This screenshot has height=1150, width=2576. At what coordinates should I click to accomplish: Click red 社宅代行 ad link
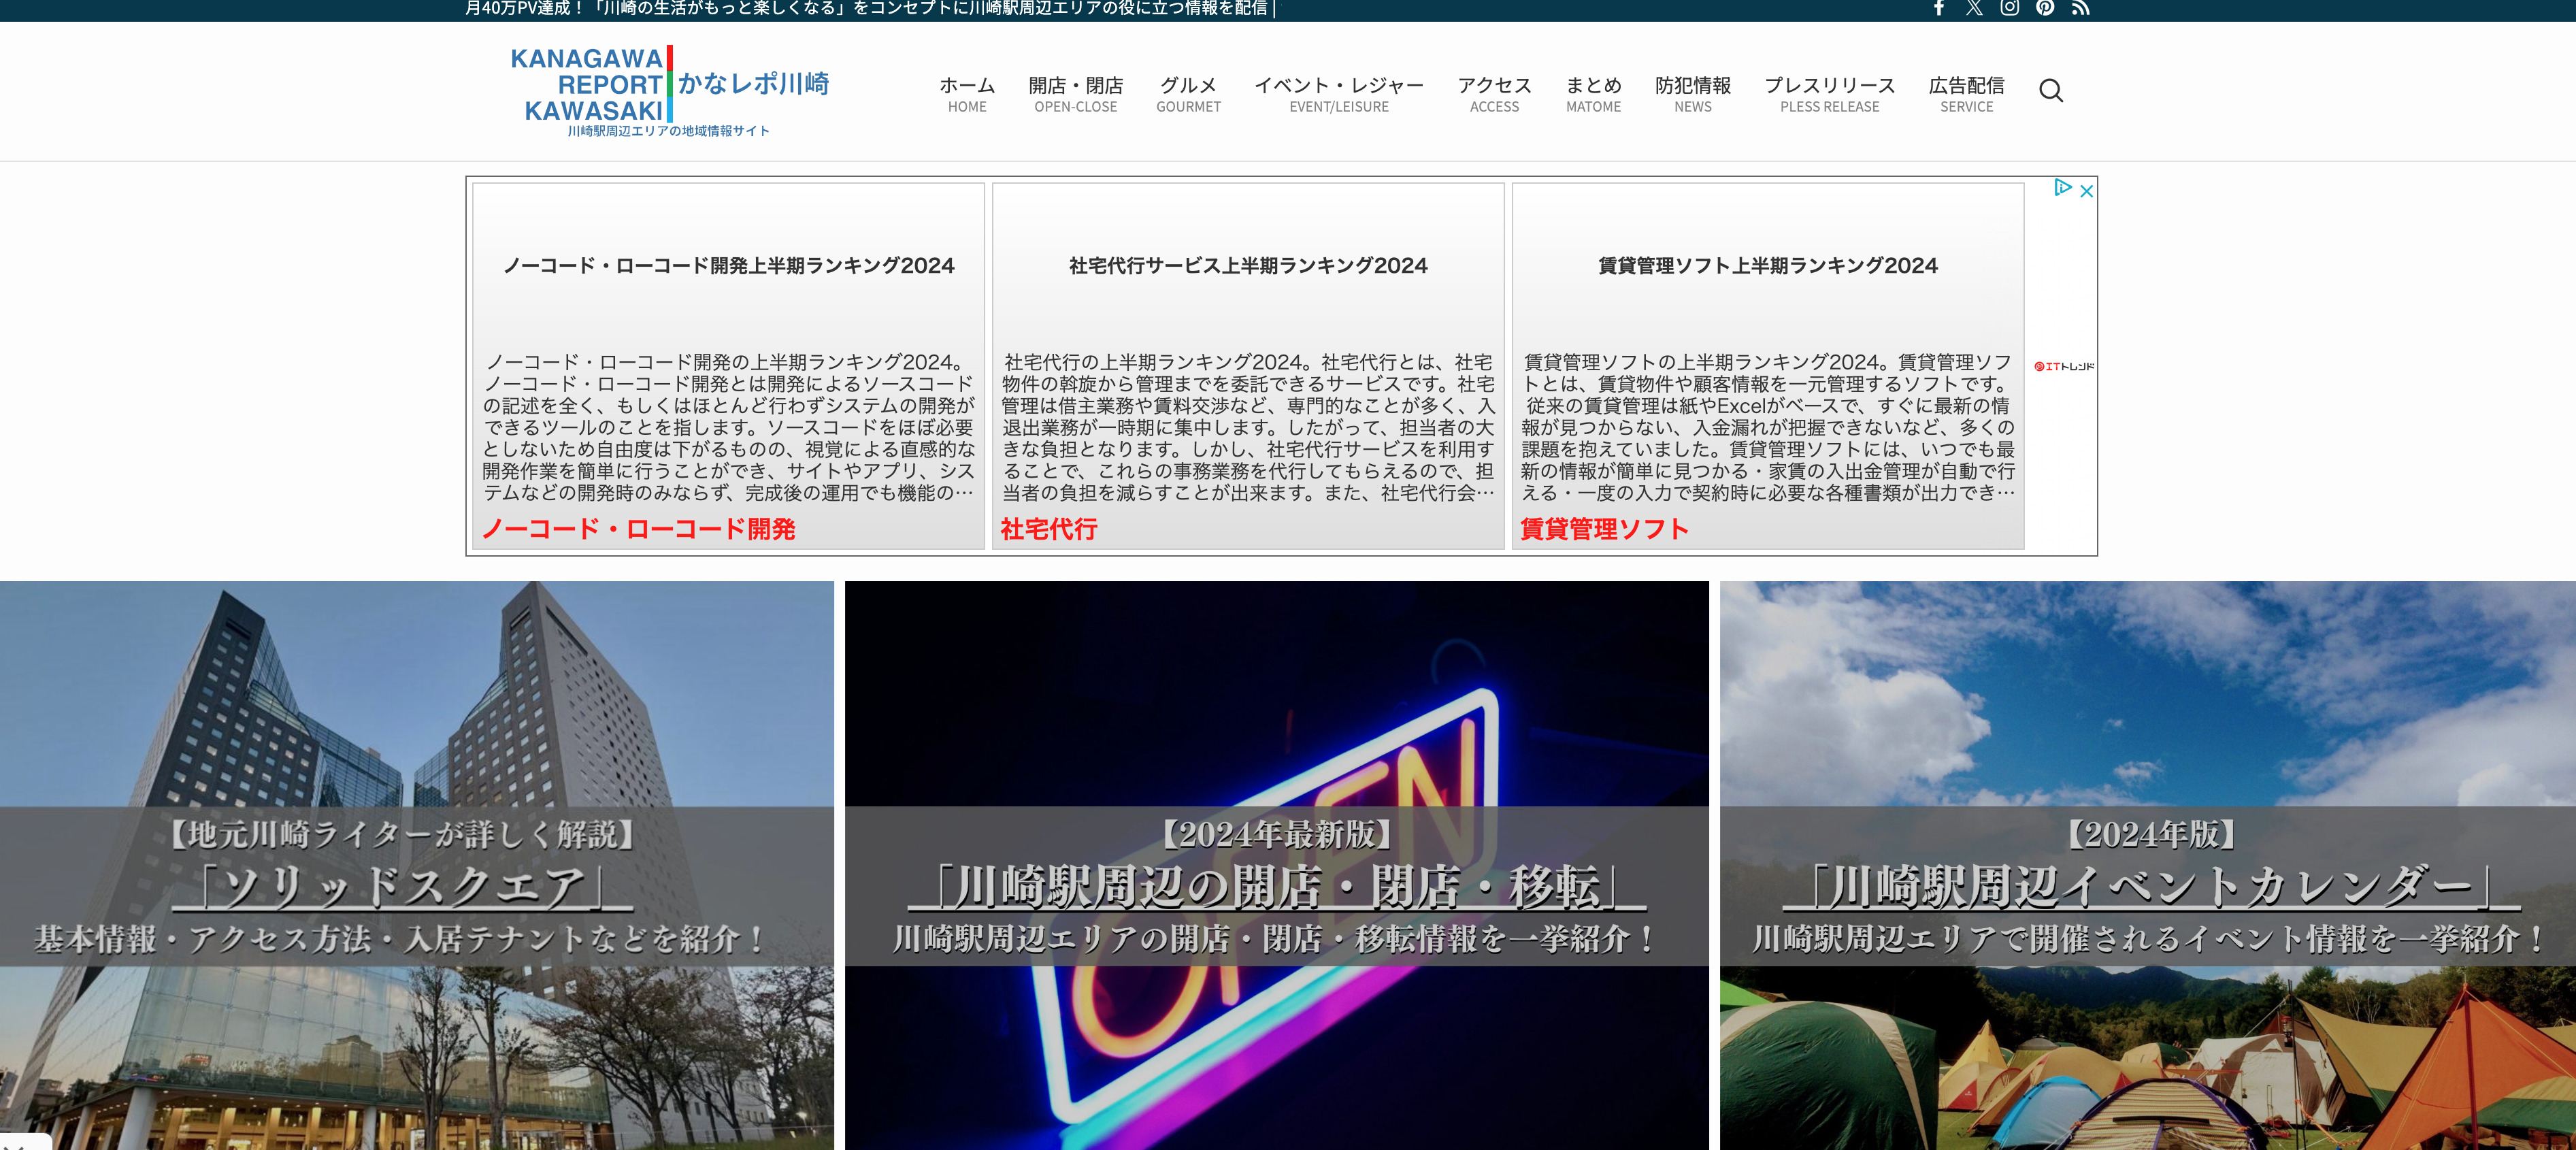pos(1049,529)
